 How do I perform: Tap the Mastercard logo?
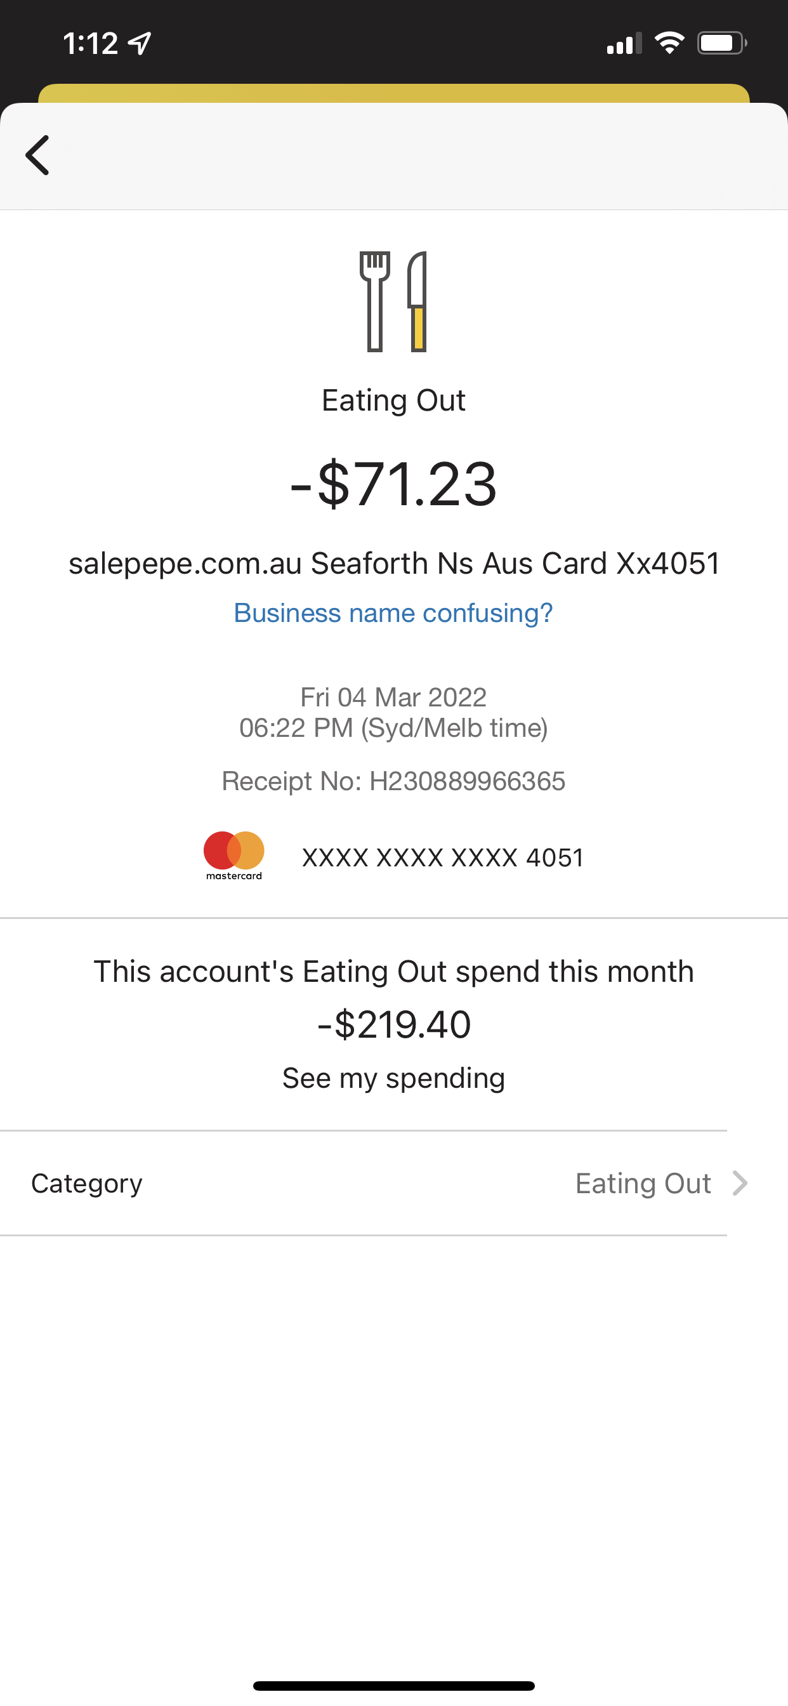click(x=233, y=854)
